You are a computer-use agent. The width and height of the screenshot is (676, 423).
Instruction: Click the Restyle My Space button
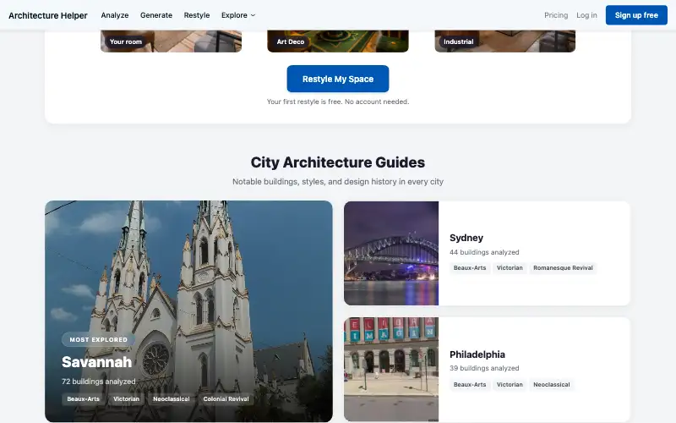coord(337,79)
